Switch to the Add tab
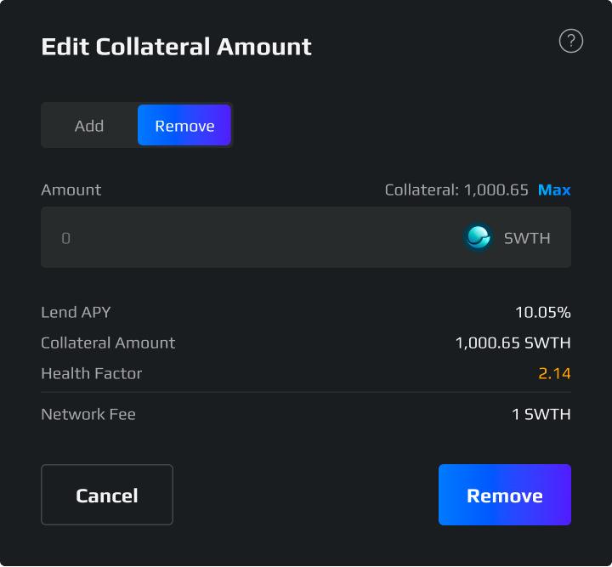 [x=89, y=126]
